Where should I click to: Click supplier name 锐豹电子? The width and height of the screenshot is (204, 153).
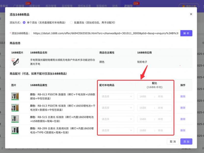tap(142, 62)
